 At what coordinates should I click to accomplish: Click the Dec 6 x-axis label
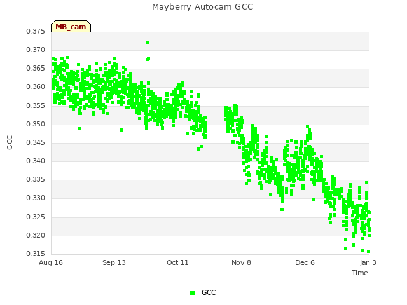pos(305,262)
